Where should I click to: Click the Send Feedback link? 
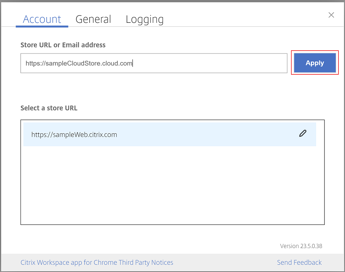point(299,263)
